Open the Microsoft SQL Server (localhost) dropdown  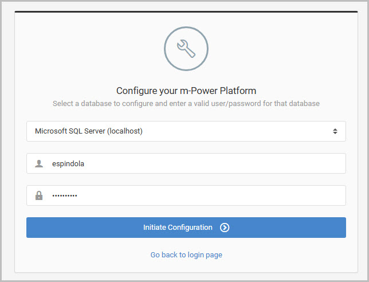pos(186,131)
